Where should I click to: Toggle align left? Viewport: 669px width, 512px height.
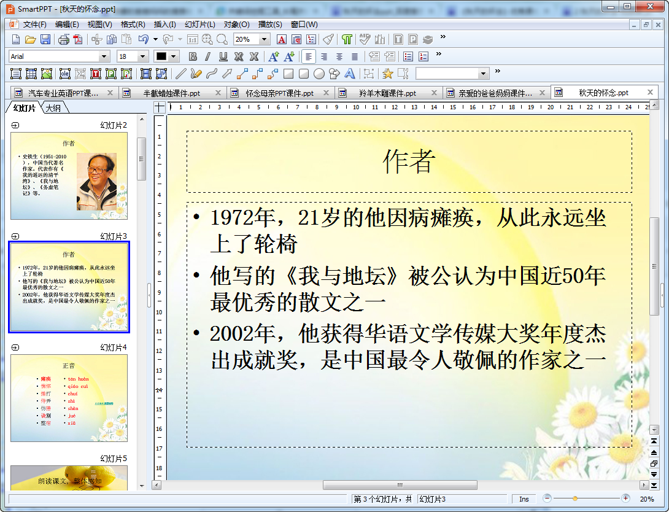pos(309,56)
